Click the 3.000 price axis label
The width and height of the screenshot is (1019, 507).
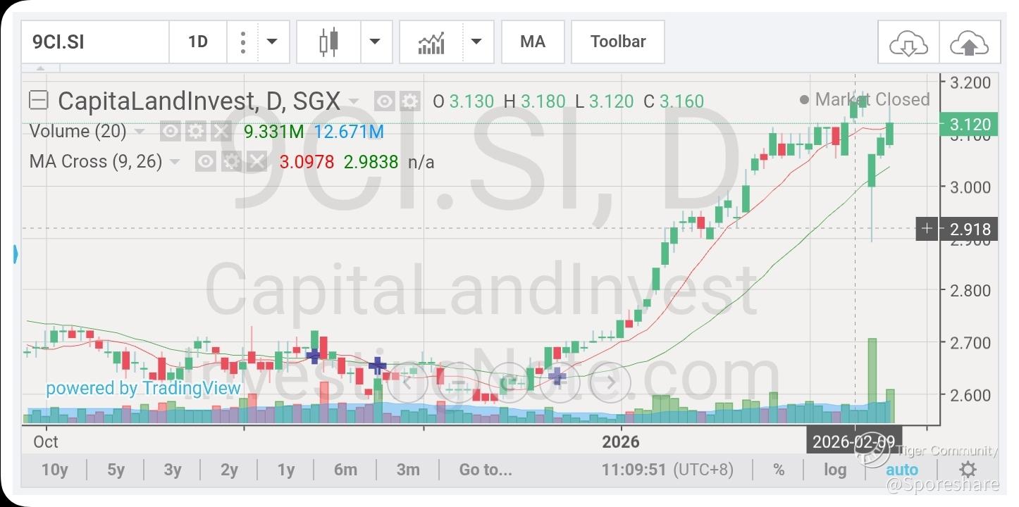[970, 187]
